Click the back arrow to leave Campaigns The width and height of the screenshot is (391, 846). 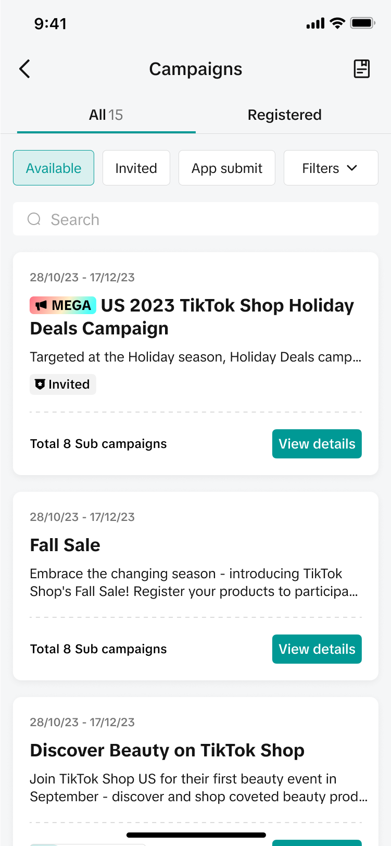click(24, 68)
